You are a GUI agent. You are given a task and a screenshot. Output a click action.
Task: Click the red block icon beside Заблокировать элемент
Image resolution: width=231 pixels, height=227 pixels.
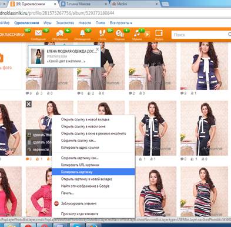point(56,203)
